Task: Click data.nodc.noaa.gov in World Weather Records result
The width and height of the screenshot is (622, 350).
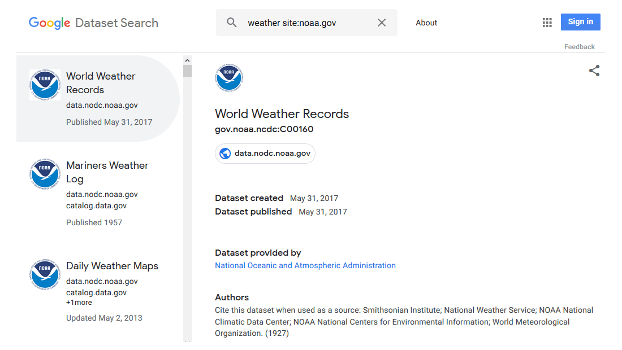Action: pyautogui.click(x=102, y=106)
